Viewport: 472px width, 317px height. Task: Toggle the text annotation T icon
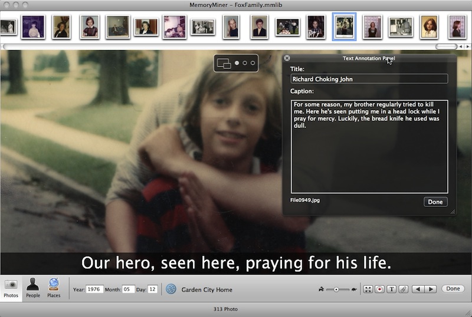point(391,289)
